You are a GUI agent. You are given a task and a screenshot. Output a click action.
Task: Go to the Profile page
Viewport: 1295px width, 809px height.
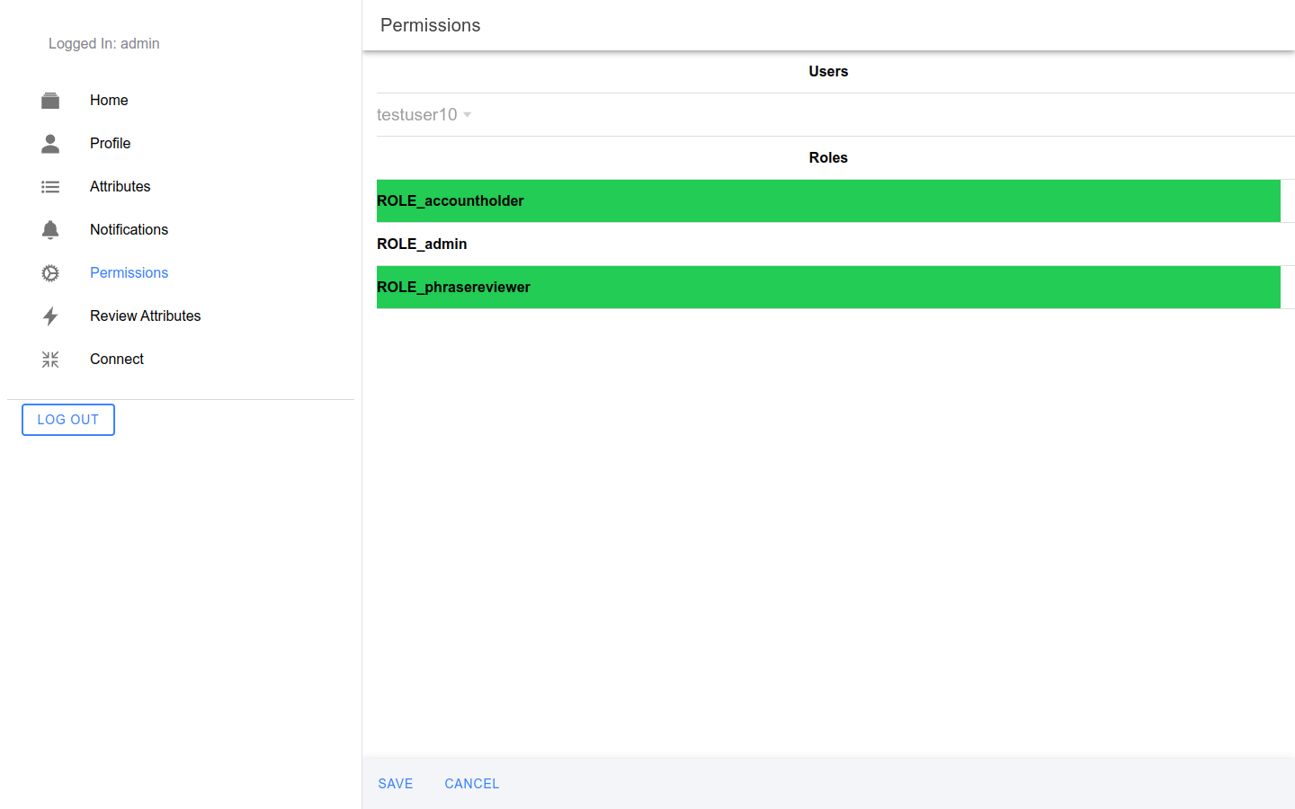(x=110, y=144)
